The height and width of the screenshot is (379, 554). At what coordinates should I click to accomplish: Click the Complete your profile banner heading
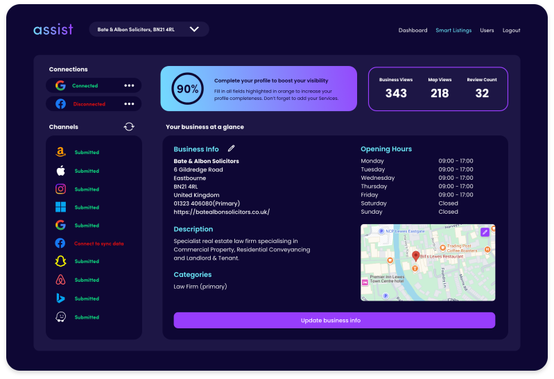(x=271, y=81)
